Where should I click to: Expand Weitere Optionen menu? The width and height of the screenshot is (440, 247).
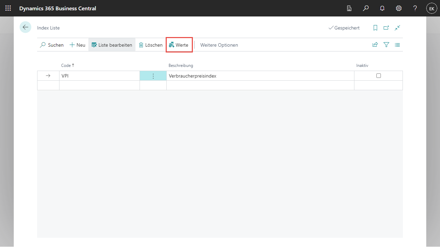(x=219, y=45)
